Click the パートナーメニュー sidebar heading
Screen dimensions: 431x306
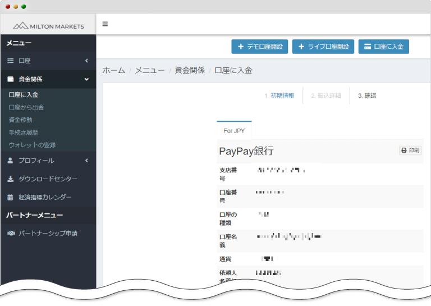[x=35, y=215]
